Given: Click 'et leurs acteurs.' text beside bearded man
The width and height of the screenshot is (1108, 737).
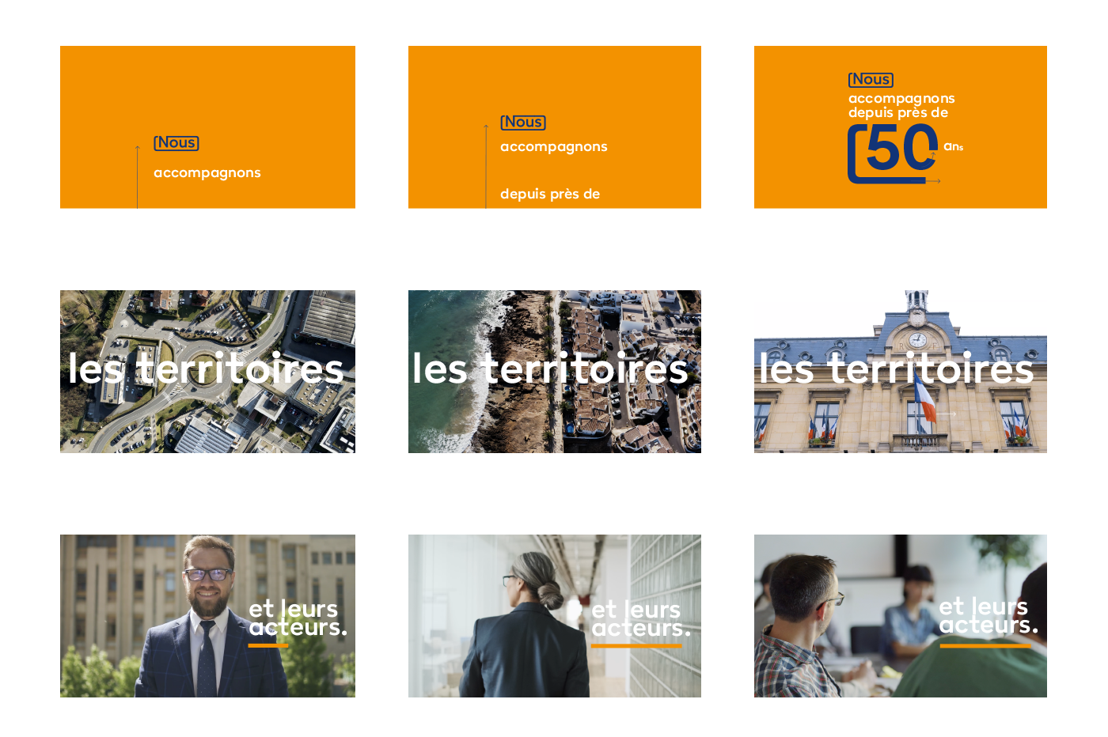Looking at the screenshot, I should [x=298, y=618].
